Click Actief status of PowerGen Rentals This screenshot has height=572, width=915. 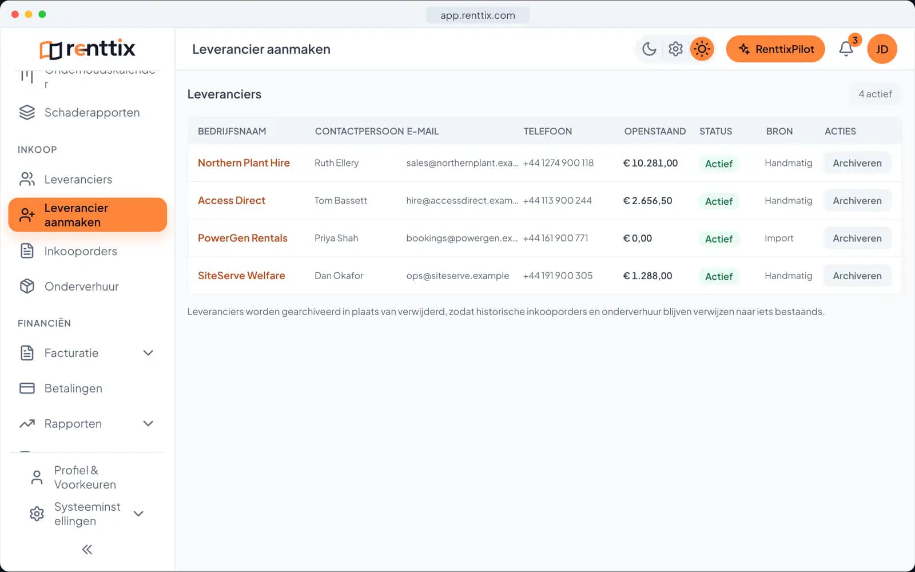719,239
